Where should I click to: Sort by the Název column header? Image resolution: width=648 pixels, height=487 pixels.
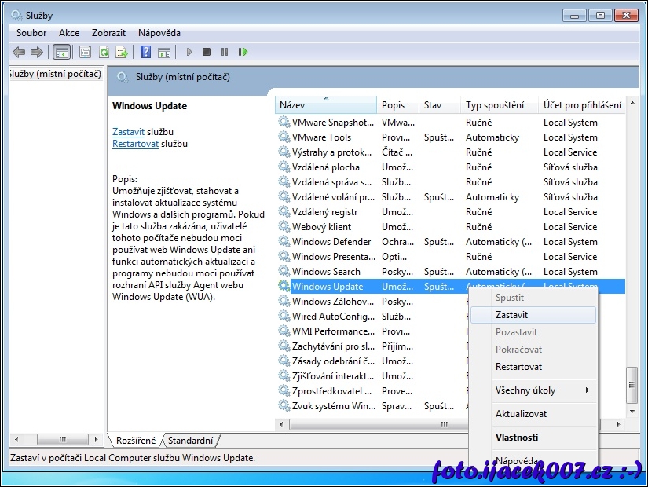coord(325,105)
